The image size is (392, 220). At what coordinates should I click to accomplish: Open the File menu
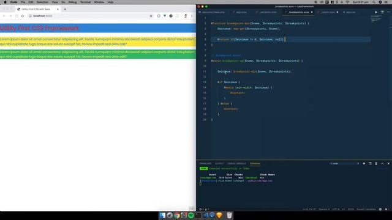pyautogui.click(x=23, y=2)
